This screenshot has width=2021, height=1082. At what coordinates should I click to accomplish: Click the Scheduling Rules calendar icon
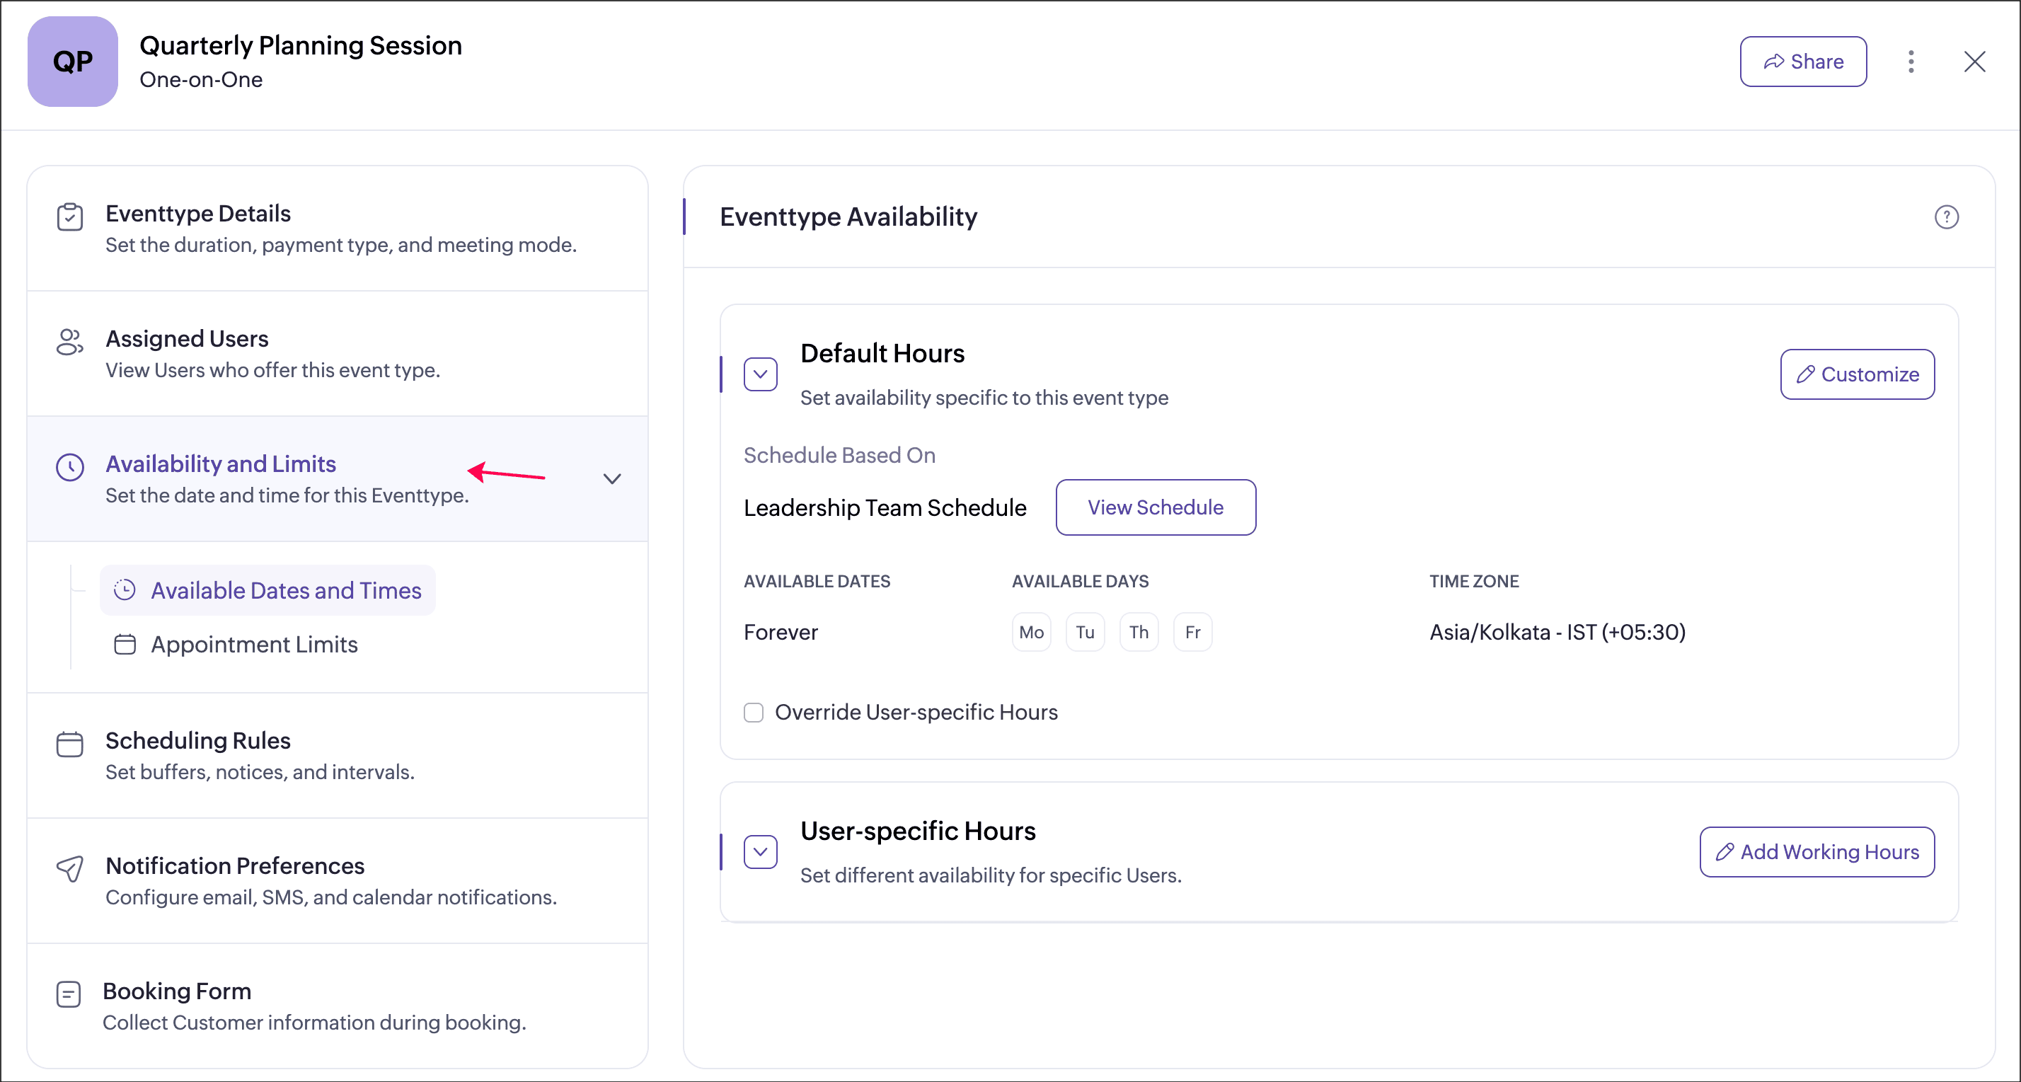click(70, 744)
